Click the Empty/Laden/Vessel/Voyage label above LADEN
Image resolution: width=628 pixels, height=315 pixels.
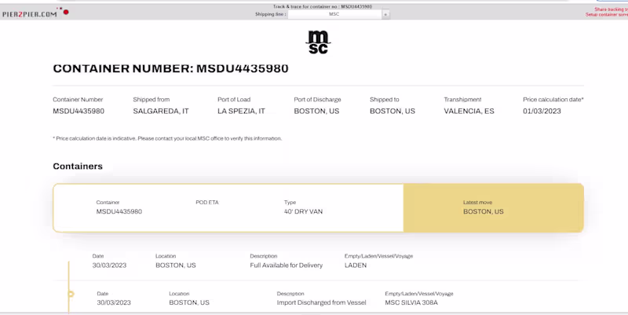(378, 256)
